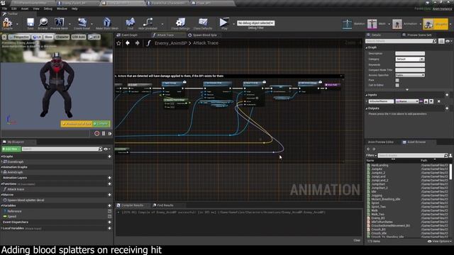Pause the preview animation
Screen dimensions: 454x255
104,133
